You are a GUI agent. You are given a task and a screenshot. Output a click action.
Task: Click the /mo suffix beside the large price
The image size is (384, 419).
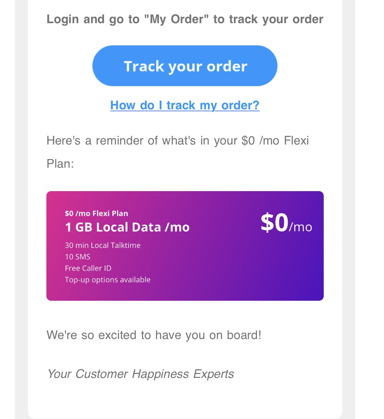[x=301, y=227]
